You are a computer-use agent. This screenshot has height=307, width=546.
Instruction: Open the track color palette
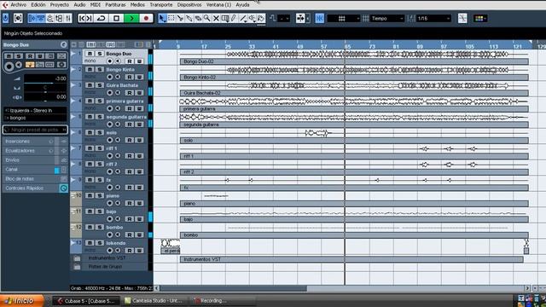pyautogui.click(x=479, y=19)
